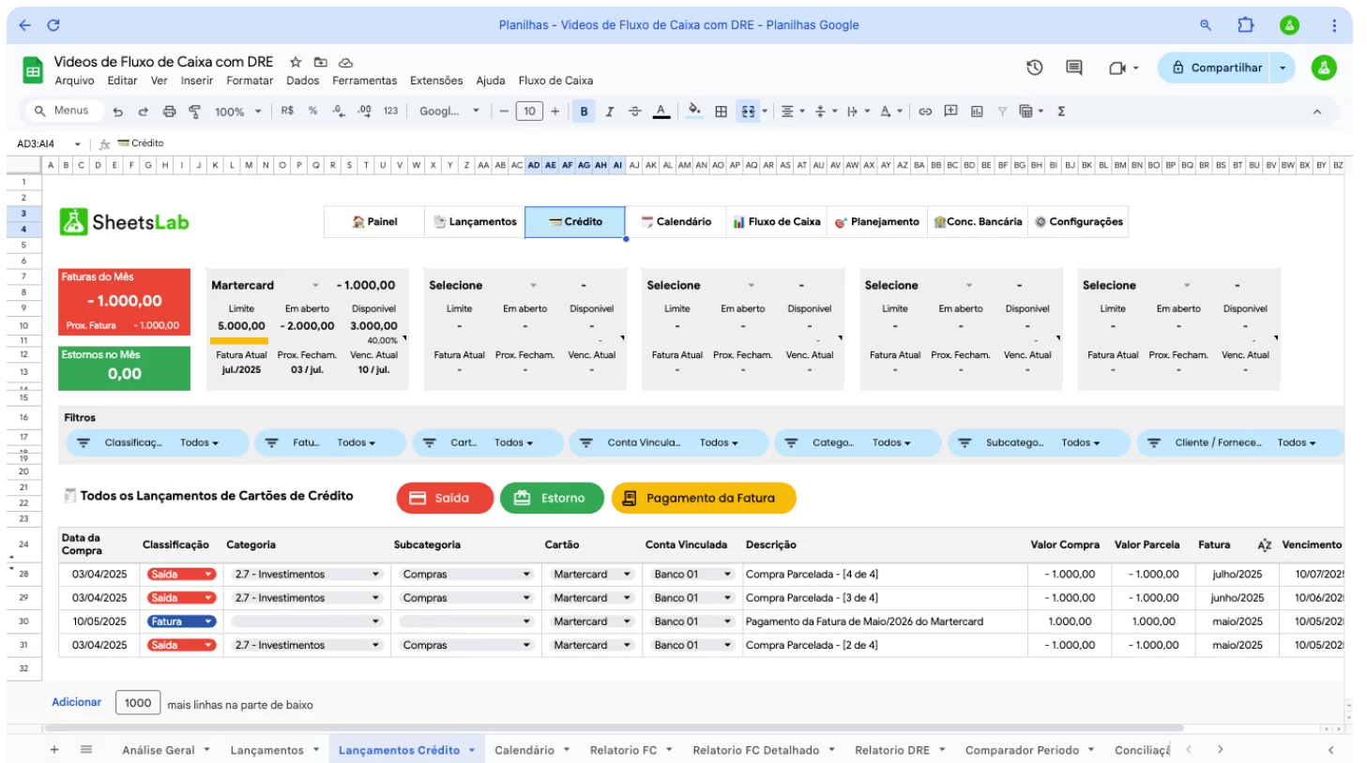Click the print icon in toolbar

click(169, 112)
